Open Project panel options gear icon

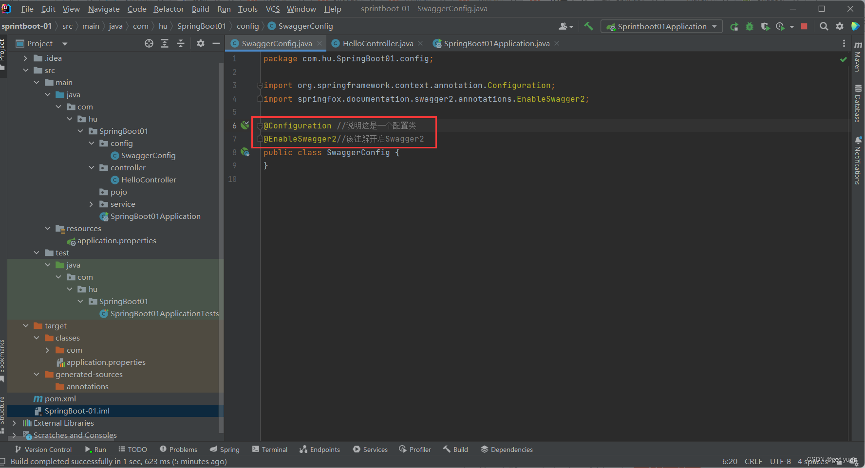(200, 44)
